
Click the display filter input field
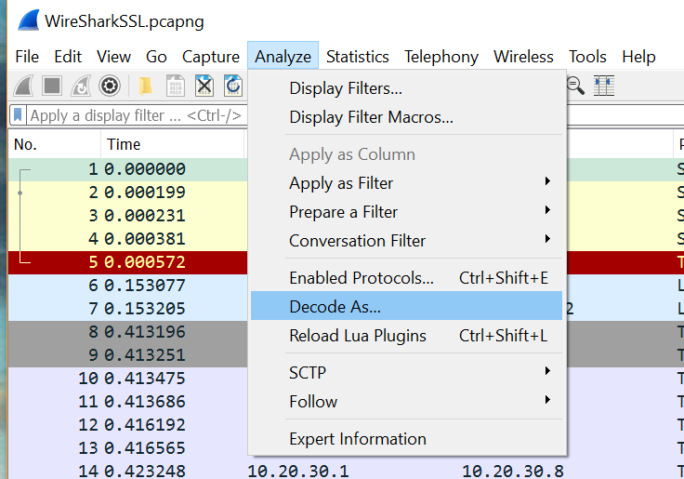138,115
